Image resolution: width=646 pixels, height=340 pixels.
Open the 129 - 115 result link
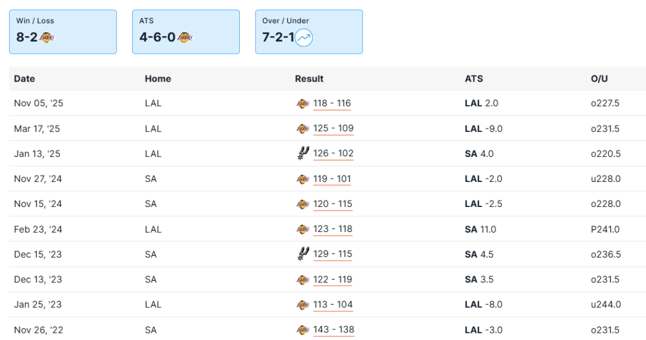tap(333, 254)
